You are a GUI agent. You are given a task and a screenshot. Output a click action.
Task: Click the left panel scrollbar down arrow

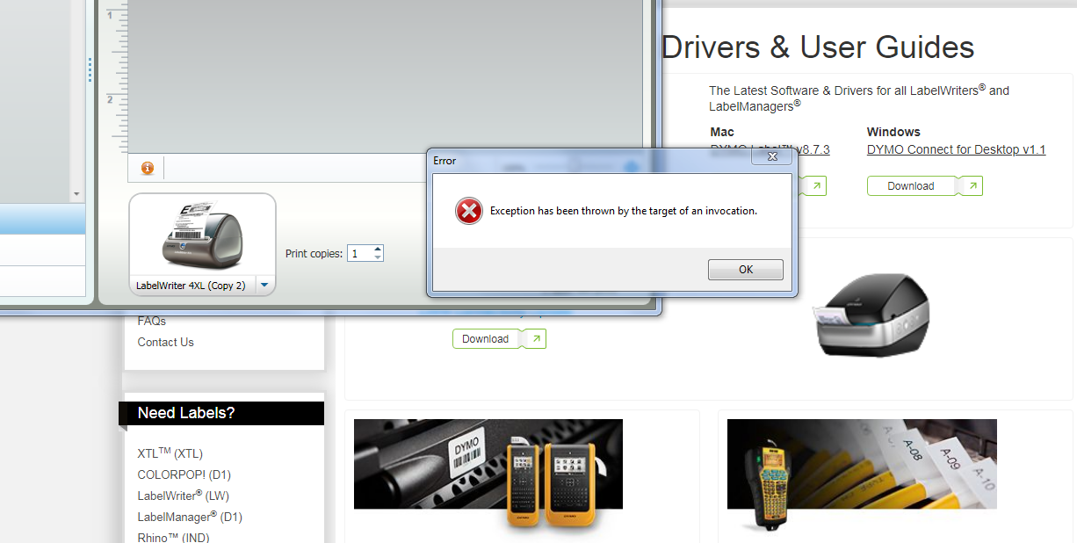76,194
